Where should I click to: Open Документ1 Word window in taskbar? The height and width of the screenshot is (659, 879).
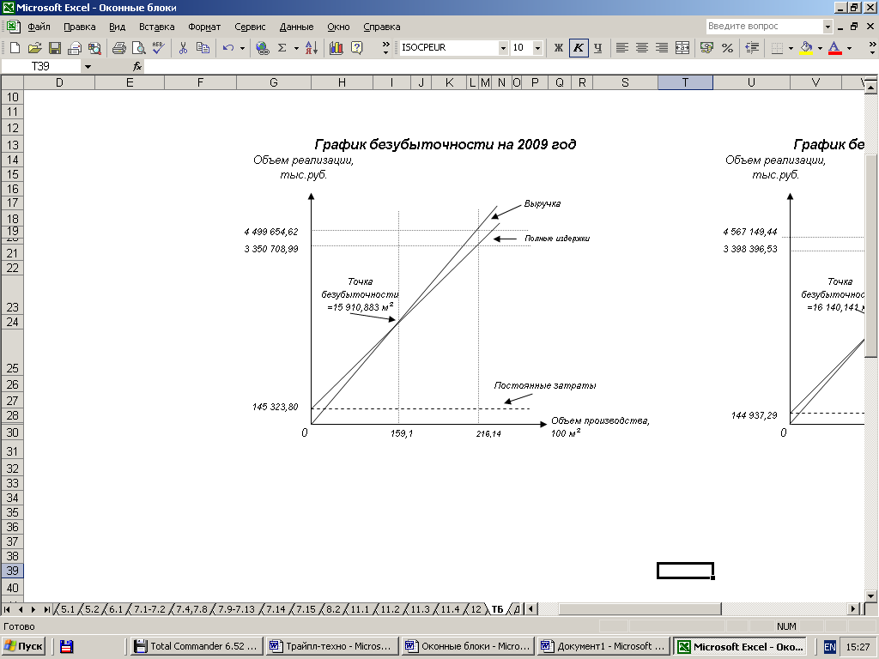[x=603, y=646]
